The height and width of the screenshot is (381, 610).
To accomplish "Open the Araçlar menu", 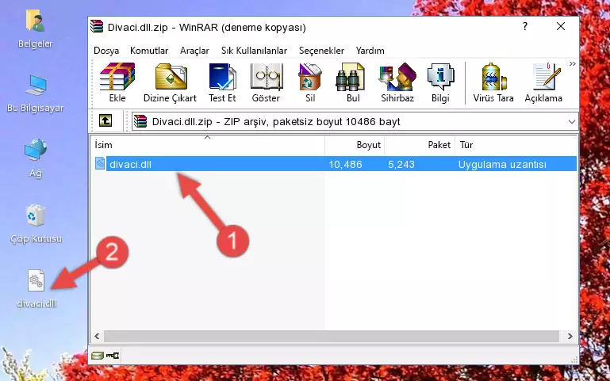I will (x=194, y=51).
